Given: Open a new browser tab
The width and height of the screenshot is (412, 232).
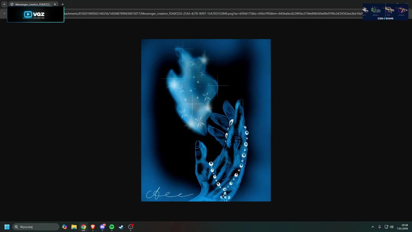Looking at the screenshot, I should (x=62, y=4).
